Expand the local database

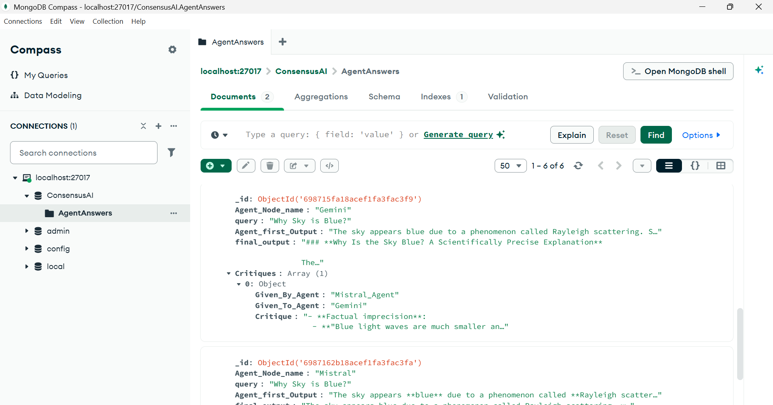pyautogui.click(x=27, y=266)
